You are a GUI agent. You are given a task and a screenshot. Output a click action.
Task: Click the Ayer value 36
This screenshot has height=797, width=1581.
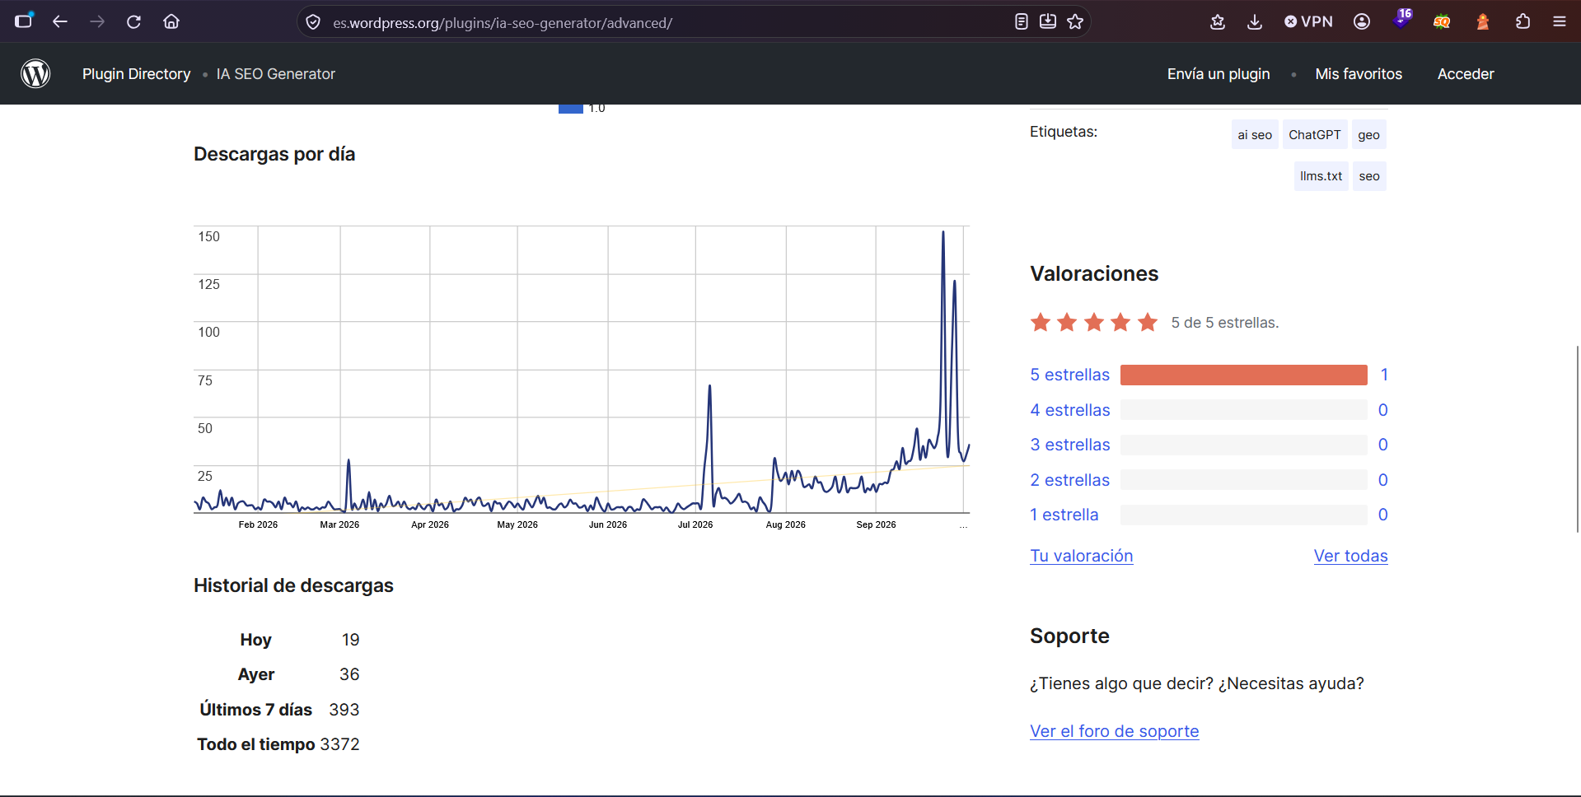click(x=349, y=674)
